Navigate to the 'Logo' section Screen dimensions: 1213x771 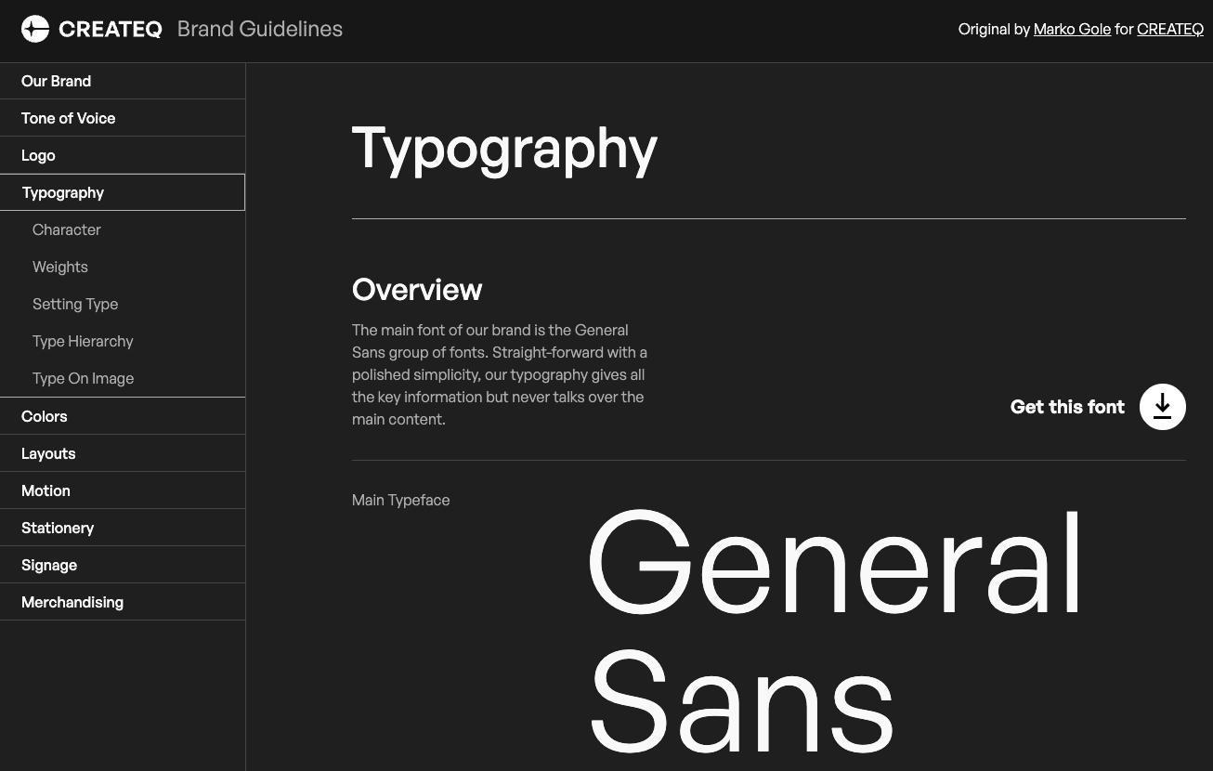coord(38,155)
